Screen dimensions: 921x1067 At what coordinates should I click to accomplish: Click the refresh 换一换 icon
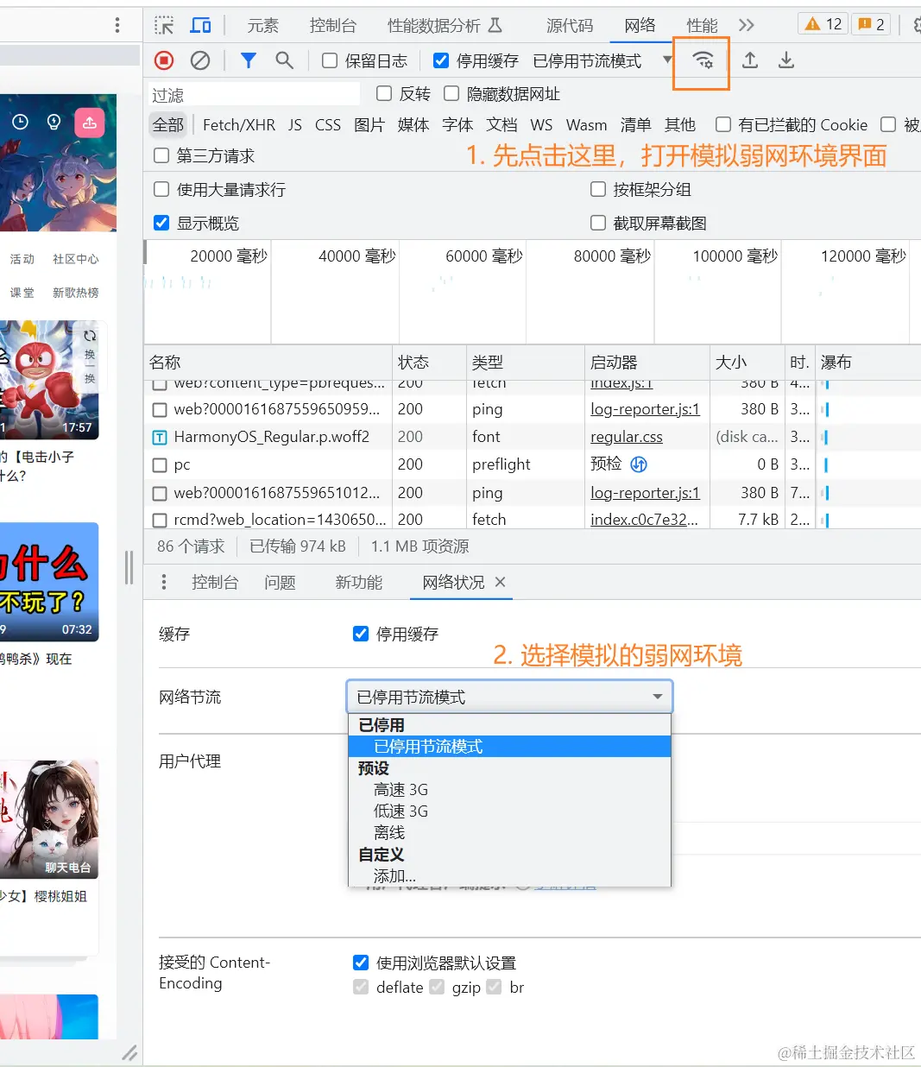point(90,336)
